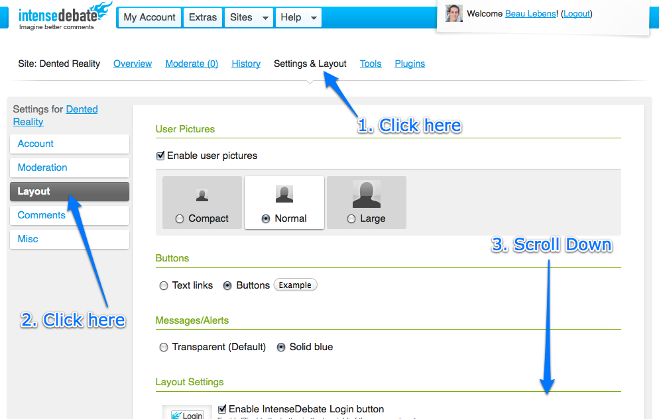Viewport: 659px width, 419px height.
Task: Open the Extras menu item
Action: coord(203,17)
